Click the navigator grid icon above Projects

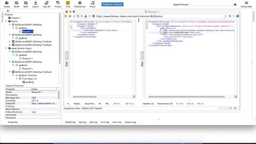[x=8, y=11]
